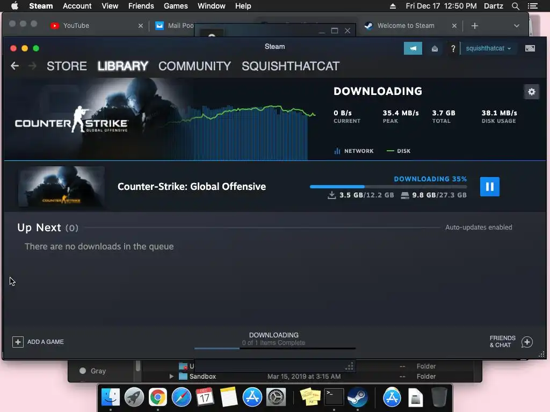Viewport: 550px width, 412px height.
Task: Open the Steam menu in menu bar
Action: (41, 6)
